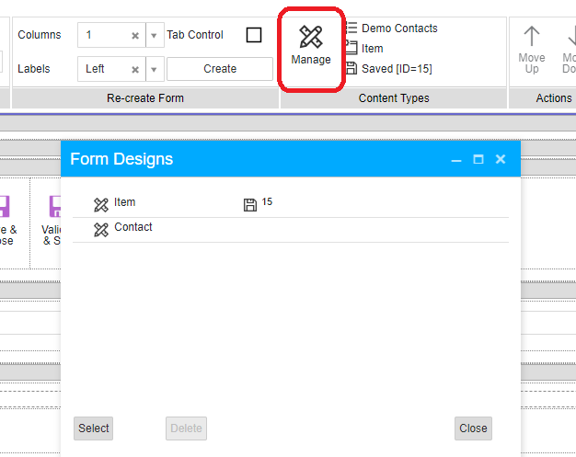
Task: Clear the Labels Left value
Action: click(134, 69)
